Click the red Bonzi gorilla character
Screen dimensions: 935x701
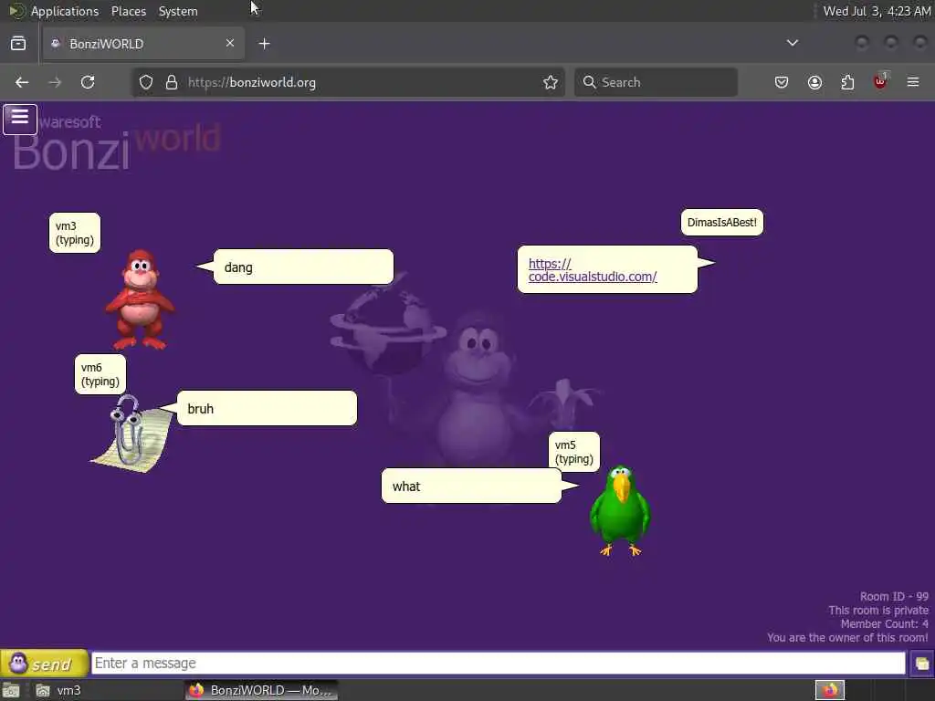(x=140, y=299)
